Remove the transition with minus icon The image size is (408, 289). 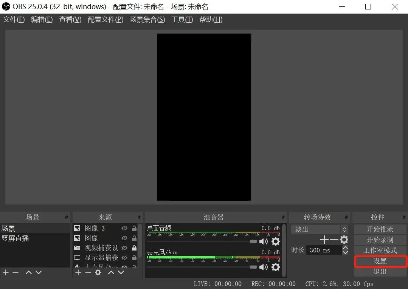pyautogui.click(x=334, y=240)
